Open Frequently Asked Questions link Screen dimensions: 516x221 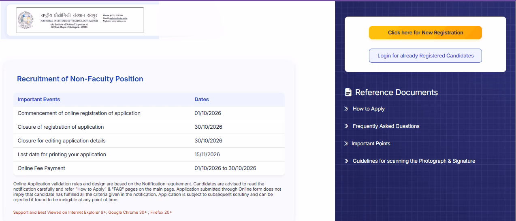click(x=386, y=126)
